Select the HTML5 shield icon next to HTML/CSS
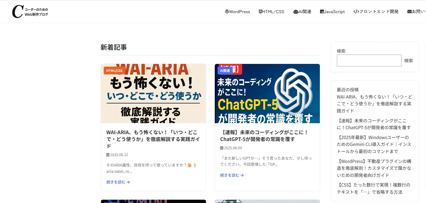This screenshot has height=203, width=426. tap(260, 12)
